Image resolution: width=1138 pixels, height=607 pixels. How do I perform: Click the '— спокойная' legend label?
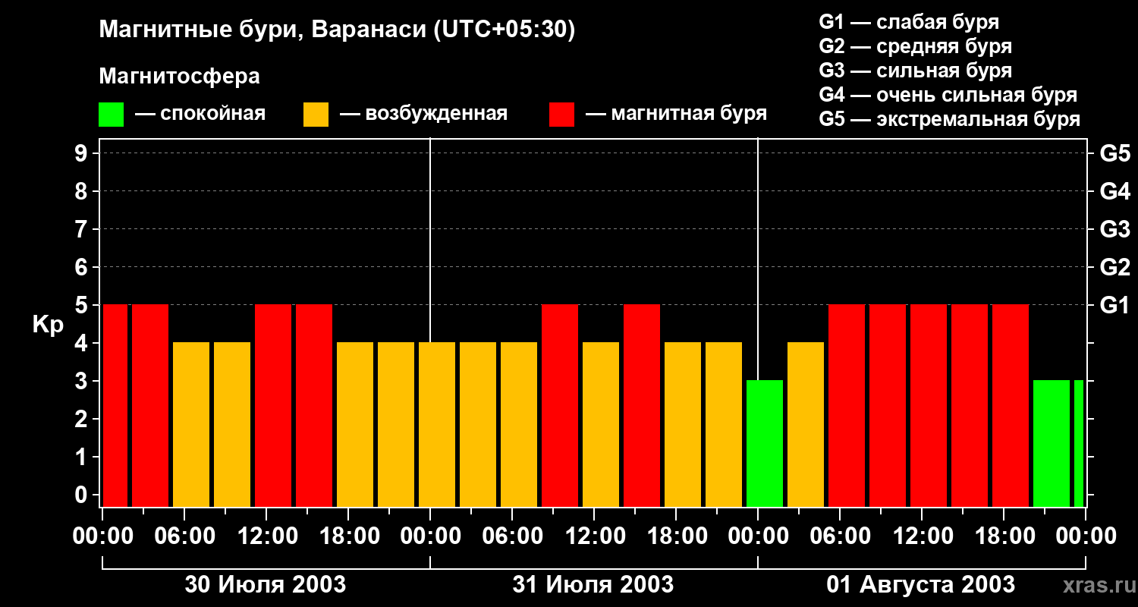tap(200, 114)
